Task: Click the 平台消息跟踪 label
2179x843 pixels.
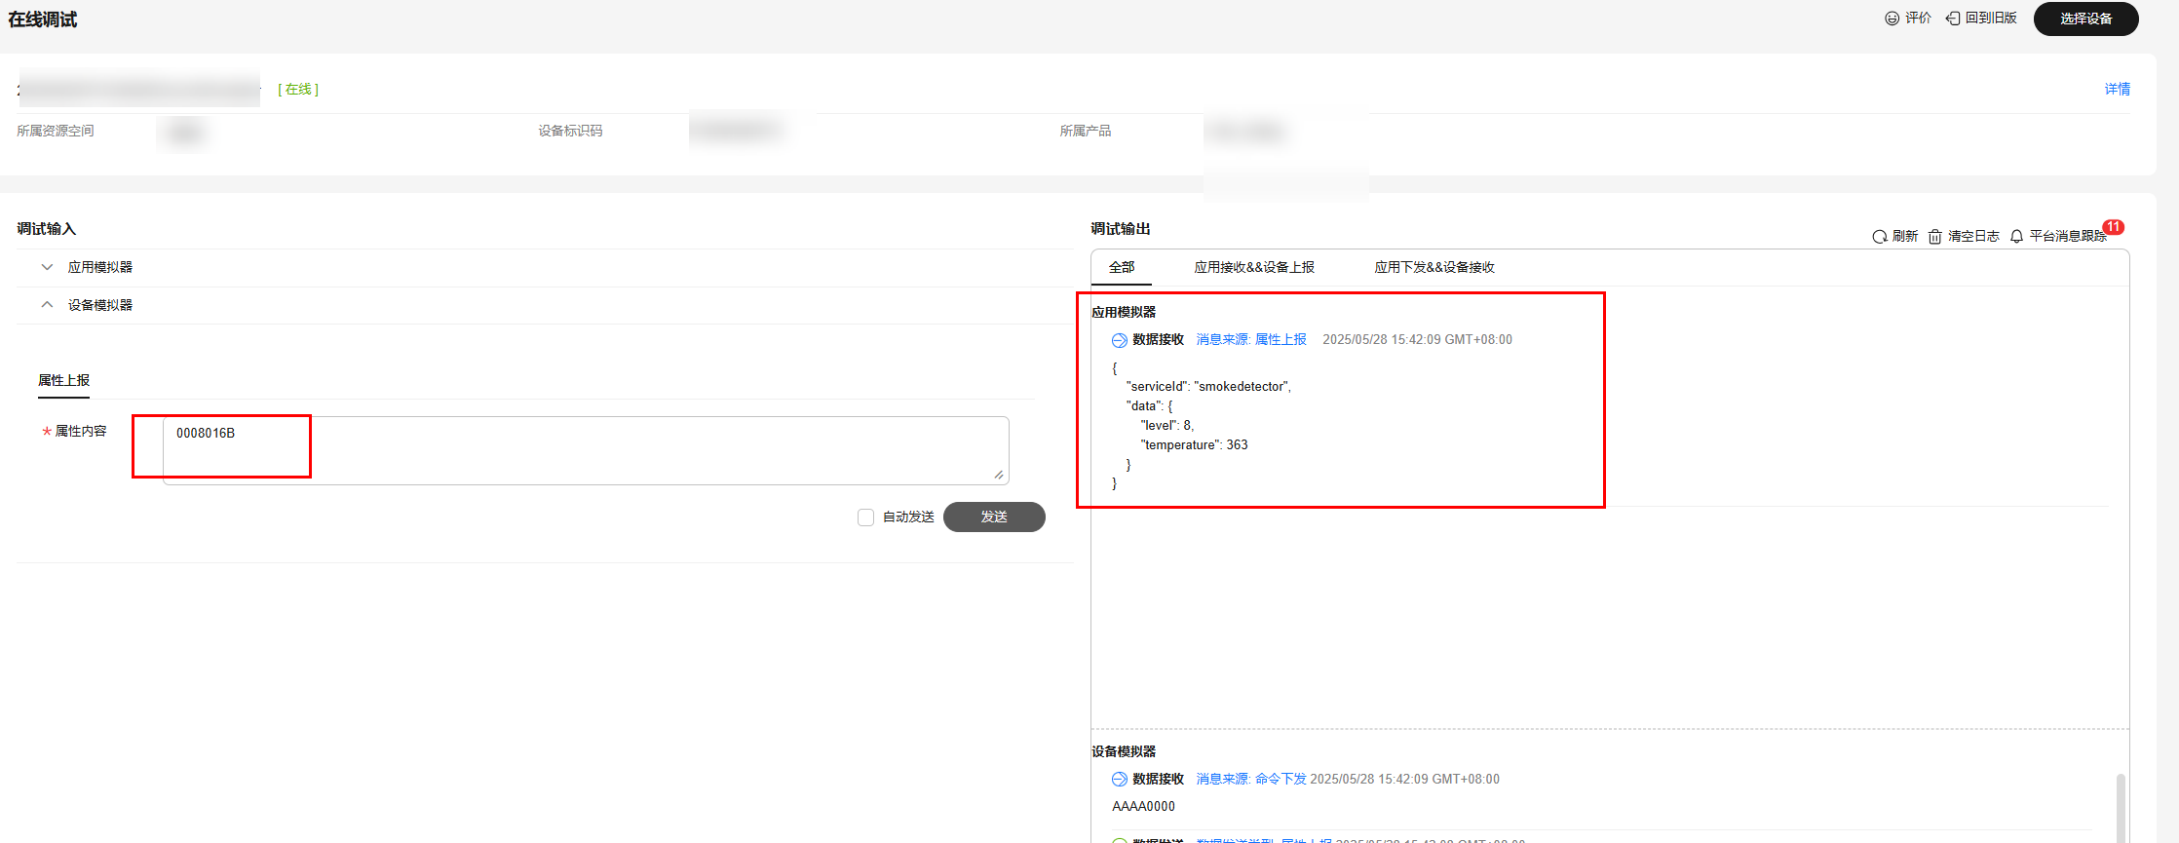Action: [x=2068, y=237]
